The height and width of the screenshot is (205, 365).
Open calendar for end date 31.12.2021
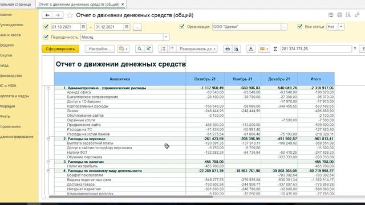[x=127, y=27]
